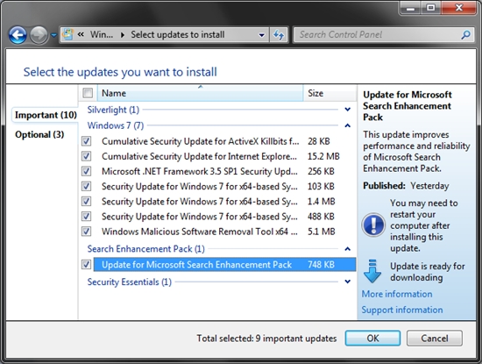
Task: Toggle the select-all checkbox in the header
Action: pos(88,93)
